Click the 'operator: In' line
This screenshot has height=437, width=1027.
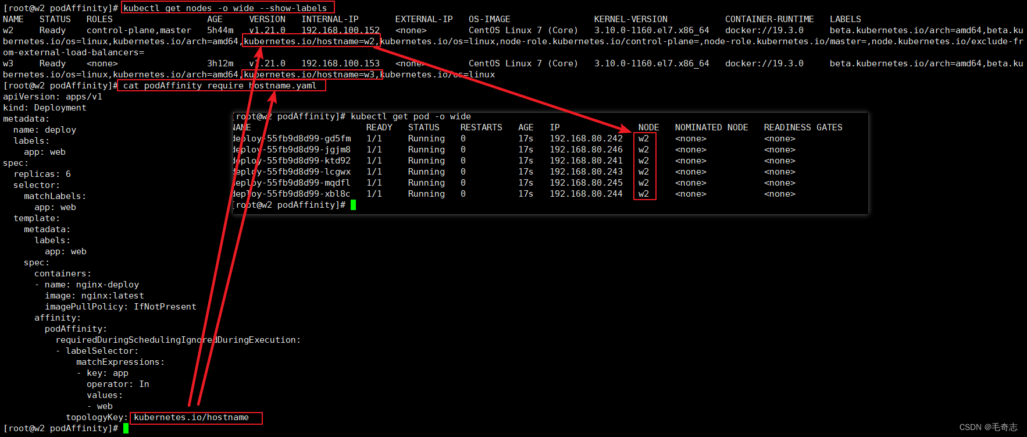[x=118, y=384]
